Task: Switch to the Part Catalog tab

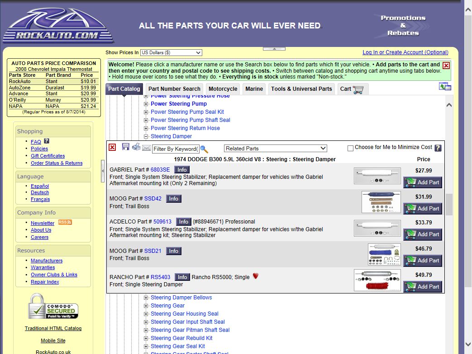Action: point(124,89)
